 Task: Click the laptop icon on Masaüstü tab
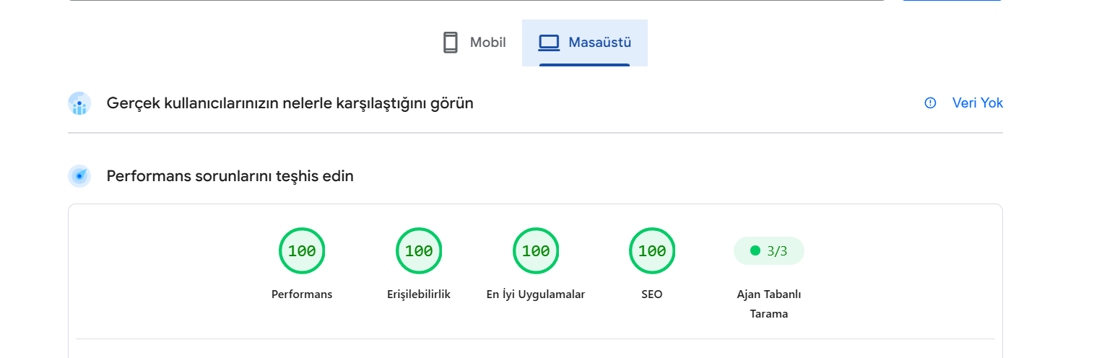coord(550,43)
